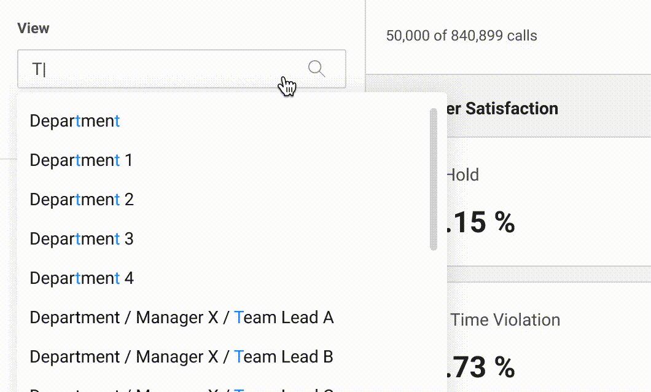Pick Manager X / Team Lead B

point(182,357)
